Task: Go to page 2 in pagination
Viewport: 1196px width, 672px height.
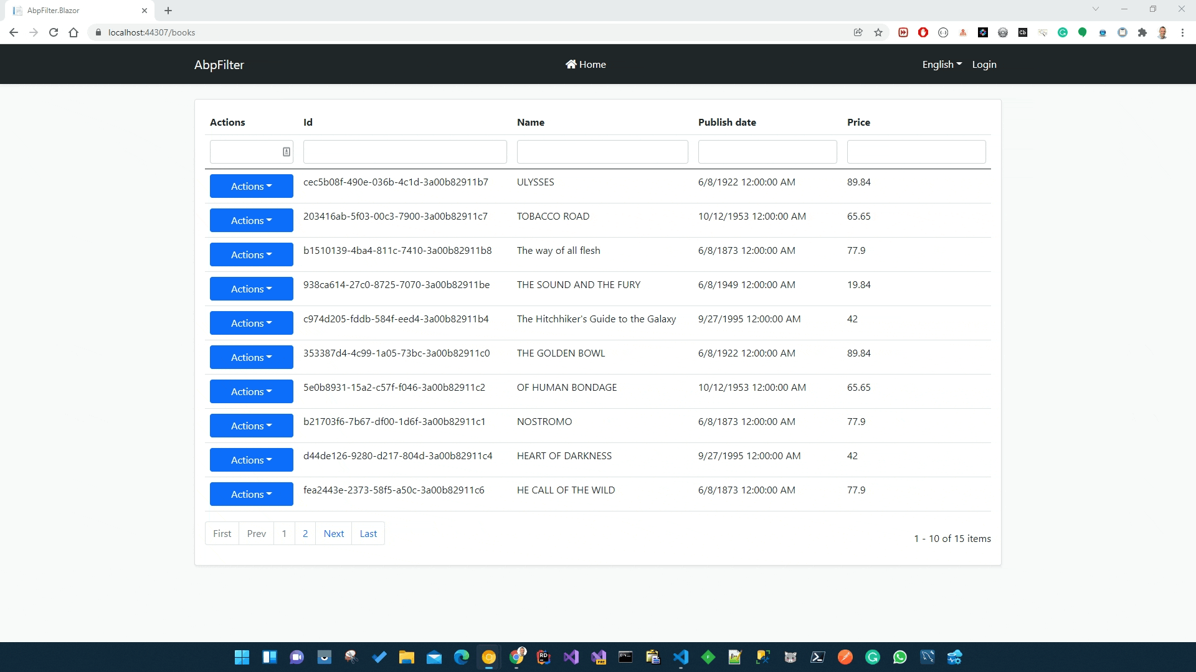Action: [305, 533]
